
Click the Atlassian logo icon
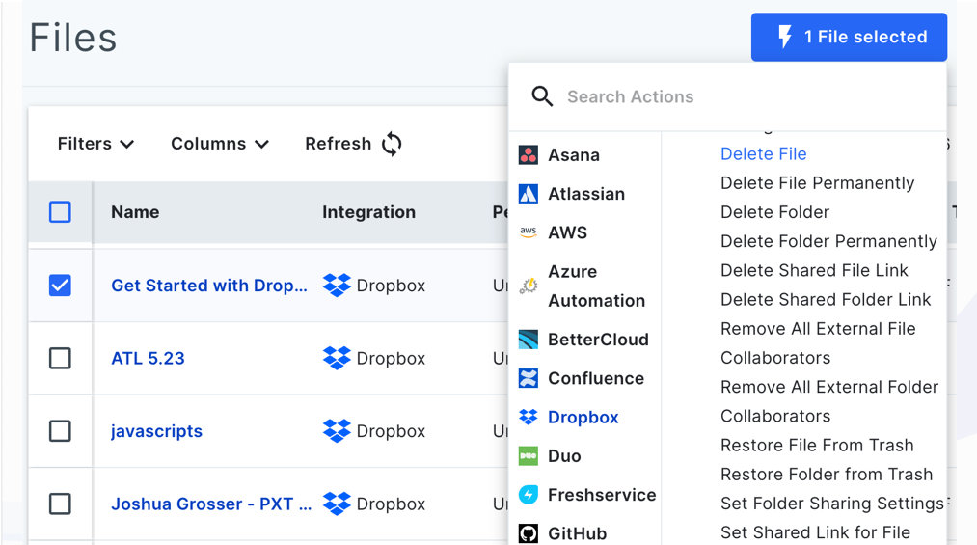(x=529, y=194)
